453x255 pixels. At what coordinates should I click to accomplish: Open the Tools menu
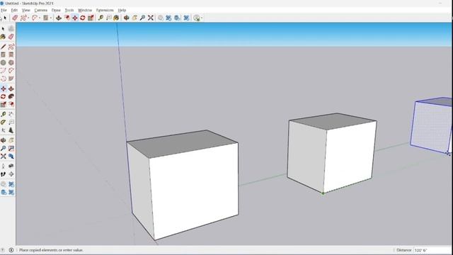click(69, 10)
